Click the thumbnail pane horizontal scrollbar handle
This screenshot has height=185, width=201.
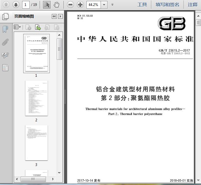33,179
